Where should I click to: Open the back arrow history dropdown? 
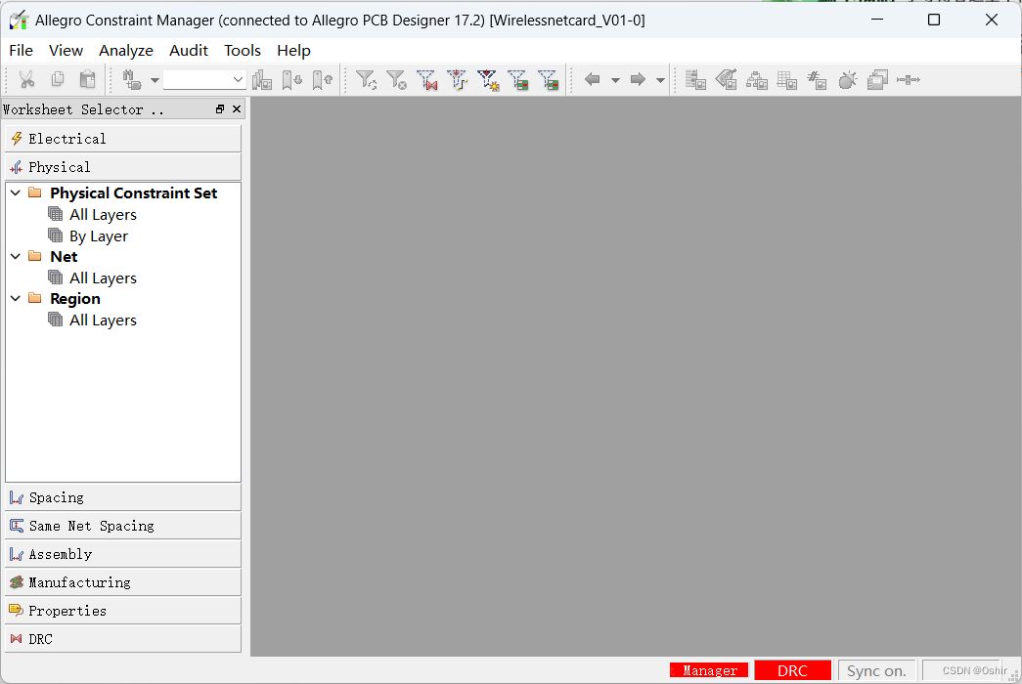(615, 80)
